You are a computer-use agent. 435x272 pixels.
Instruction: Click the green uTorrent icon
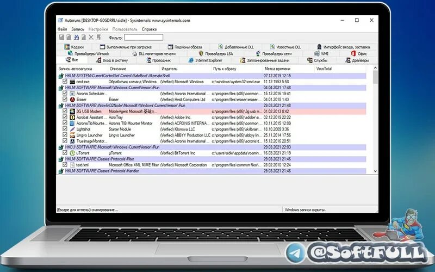72,153
